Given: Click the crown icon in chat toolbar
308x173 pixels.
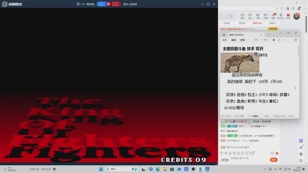Looking at the screenshot, I should point(230,153).
